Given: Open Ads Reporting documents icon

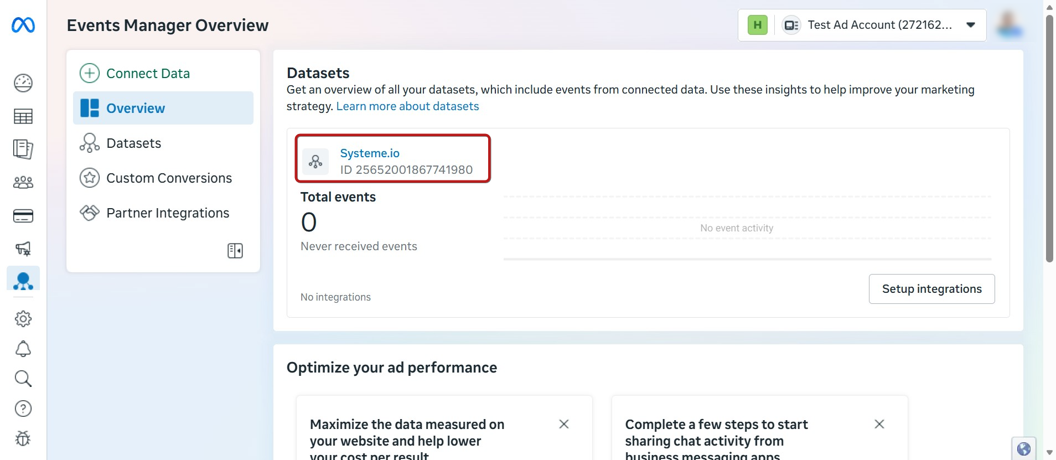Looking at the screenshot, I should point(23,149).
